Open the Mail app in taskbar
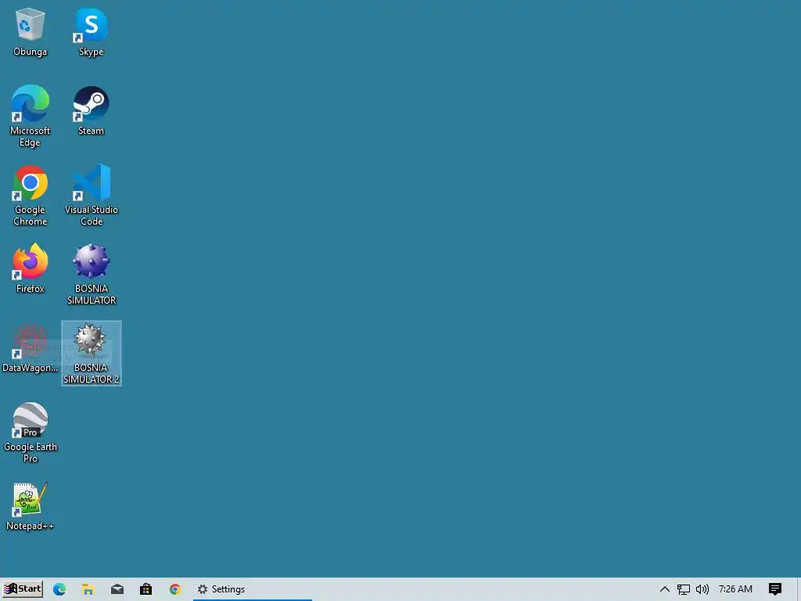 point(117,589)
